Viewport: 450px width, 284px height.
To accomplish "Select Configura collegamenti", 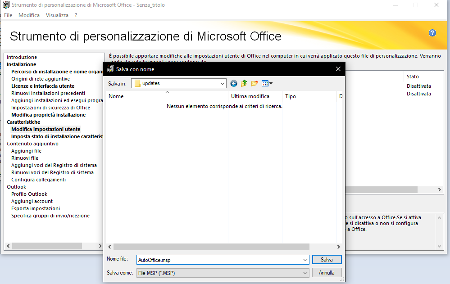I will click(x=38, y=180).
